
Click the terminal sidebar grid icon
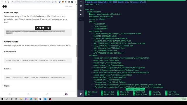(81, 6)
